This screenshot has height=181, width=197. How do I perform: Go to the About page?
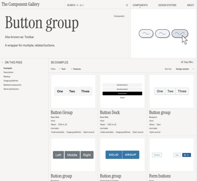pos(190,5)
